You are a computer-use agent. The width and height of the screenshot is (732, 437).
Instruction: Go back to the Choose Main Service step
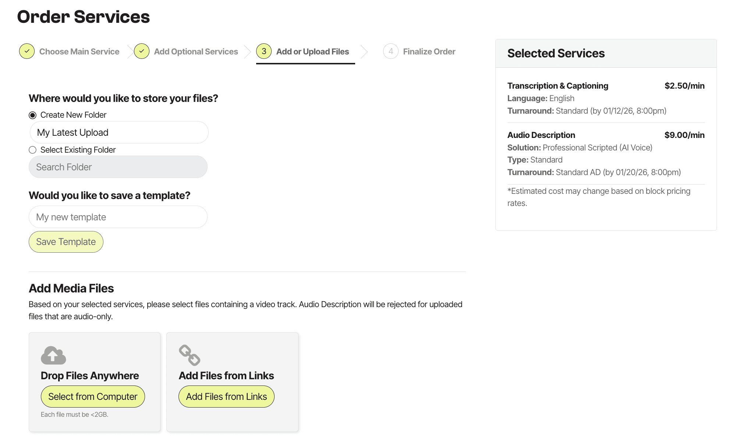click(79, 52)
